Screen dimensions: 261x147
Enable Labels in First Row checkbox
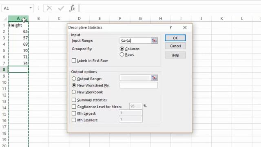(74, 60)
